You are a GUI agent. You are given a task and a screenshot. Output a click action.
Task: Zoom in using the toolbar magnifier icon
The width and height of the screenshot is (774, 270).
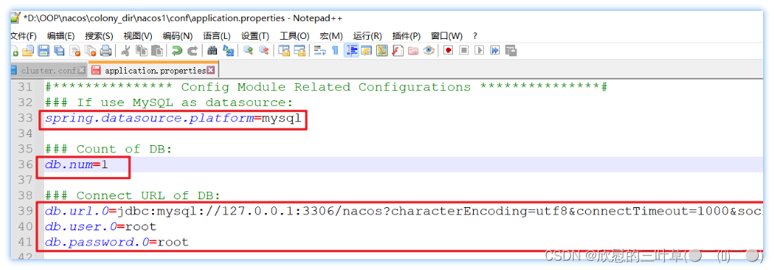(x=248, y=51)
